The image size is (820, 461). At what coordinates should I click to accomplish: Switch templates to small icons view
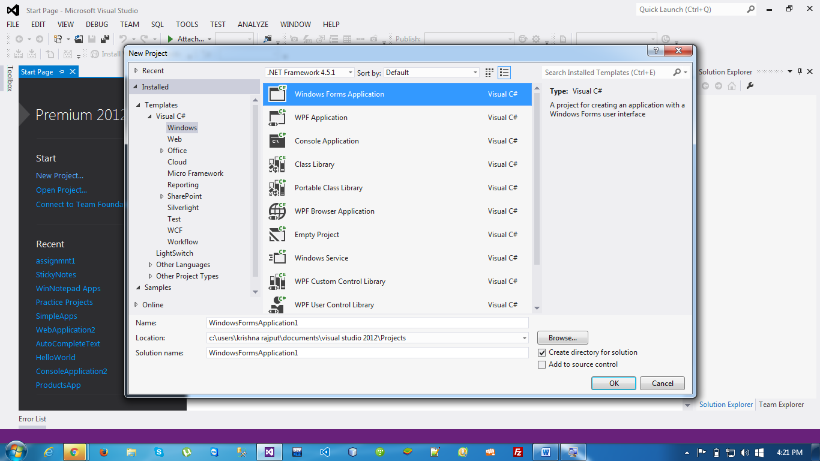[489, 72]
